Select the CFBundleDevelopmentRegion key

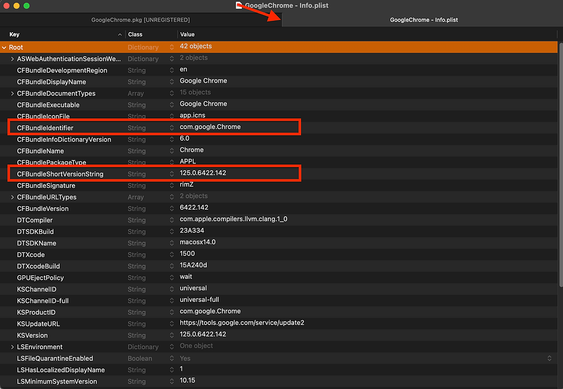tap(62, 71)
